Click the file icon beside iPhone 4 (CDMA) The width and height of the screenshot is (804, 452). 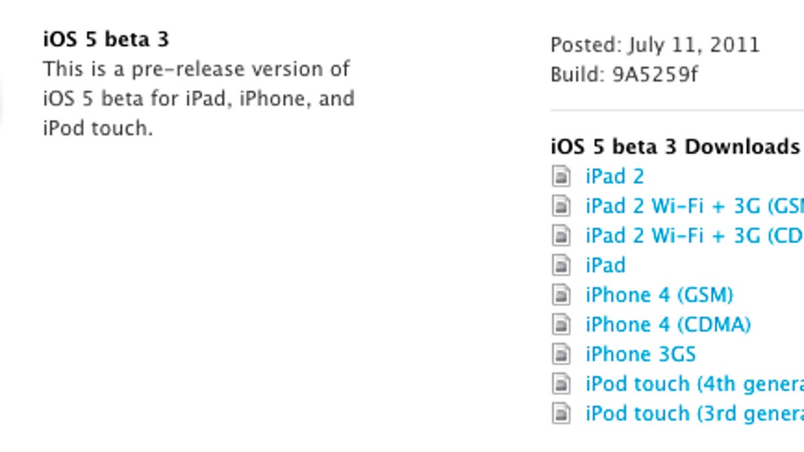point(563,324)
